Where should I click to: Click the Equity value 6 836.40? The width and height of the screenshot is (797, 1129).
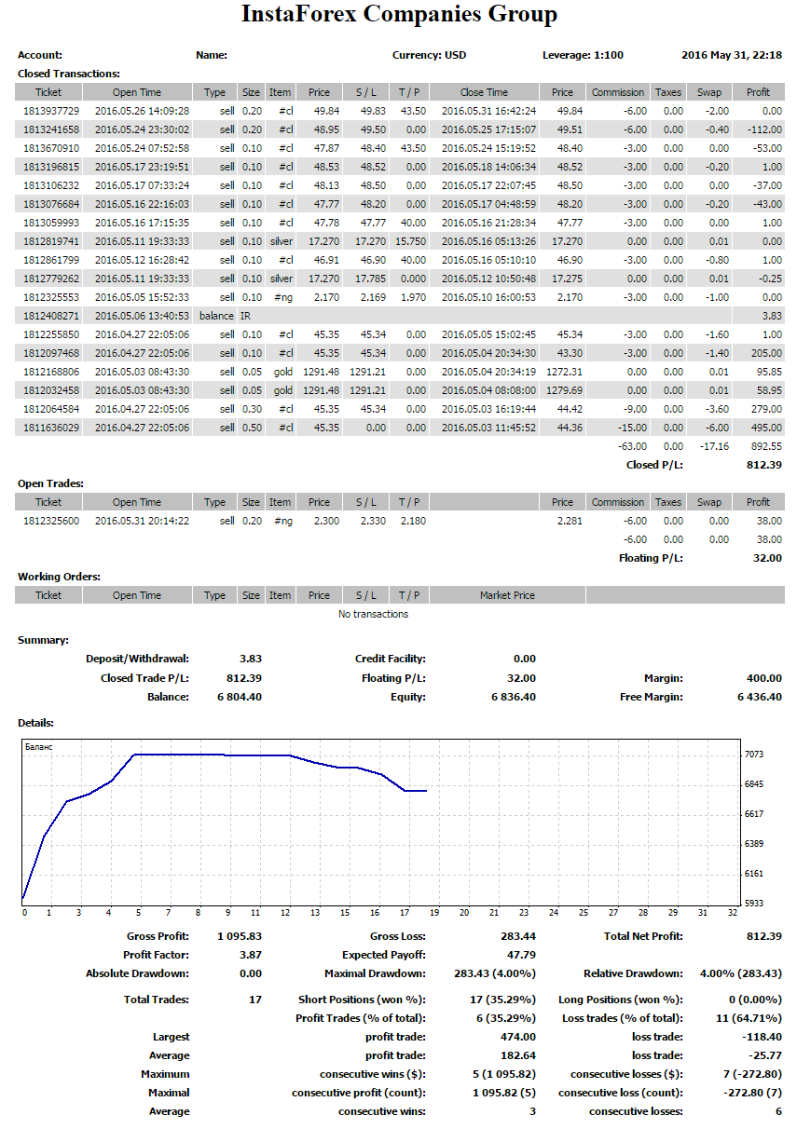(514, 696)
